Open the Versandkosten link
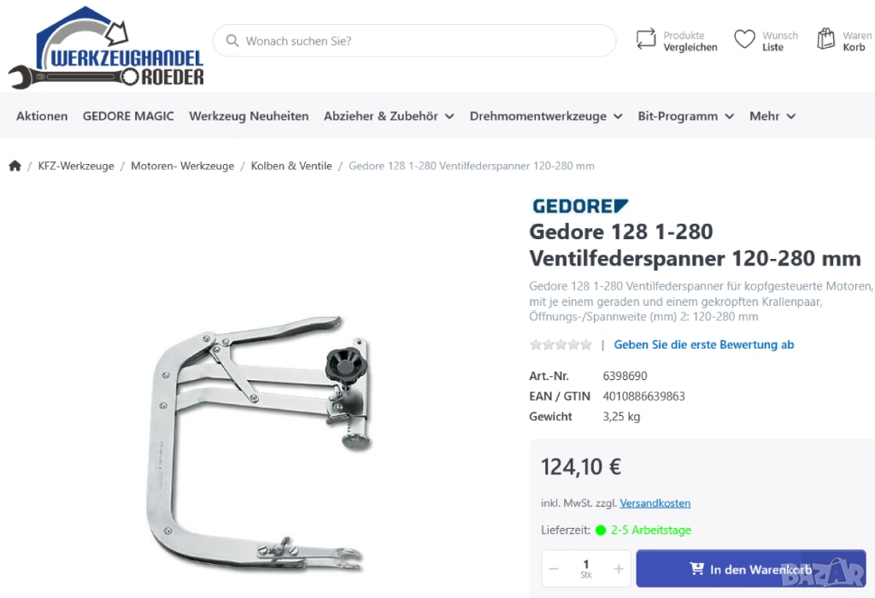The height and width of the screenshot is (598, 875). click(x=655, y=503)
